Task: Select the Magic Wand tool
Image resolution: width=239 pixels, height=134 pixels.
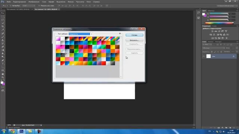Action: 3,23
